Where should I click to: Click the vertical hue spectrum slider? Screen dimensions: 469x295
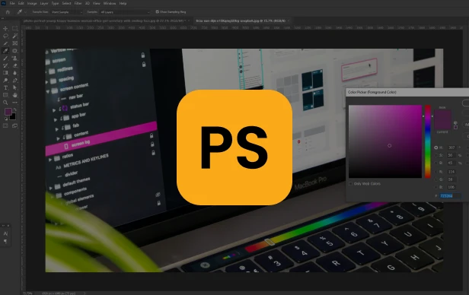428,141
